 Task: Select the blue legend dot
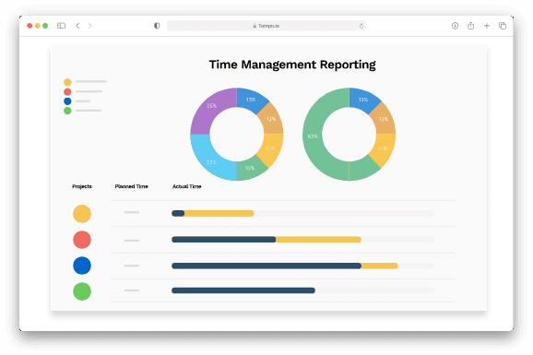67,101
